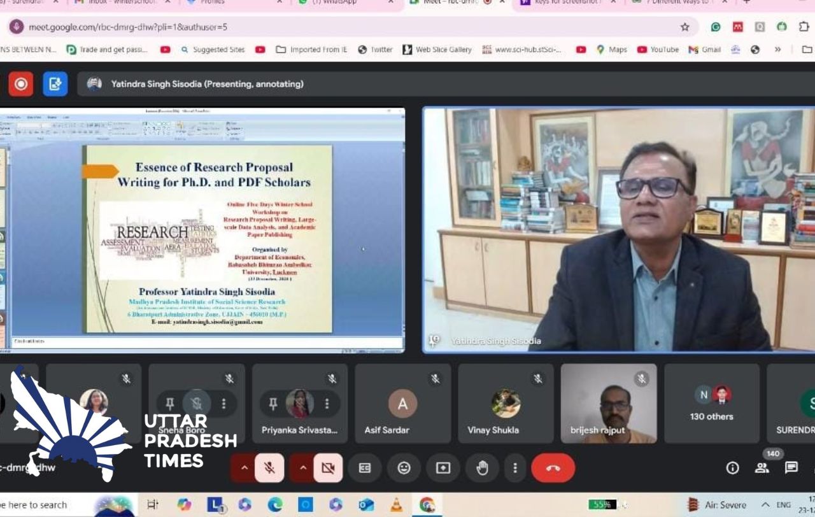Open the Suggested Sites bookmark
Screen dimensions: 815x517
212,50
